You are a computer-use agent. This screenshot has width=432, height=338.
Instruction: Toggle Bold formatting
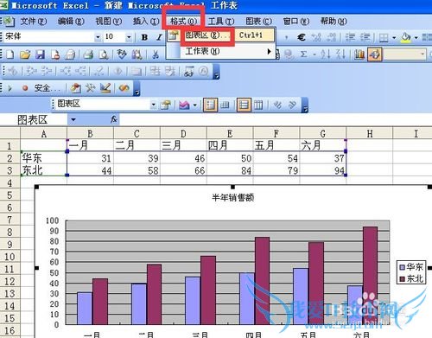pos(144,37)
